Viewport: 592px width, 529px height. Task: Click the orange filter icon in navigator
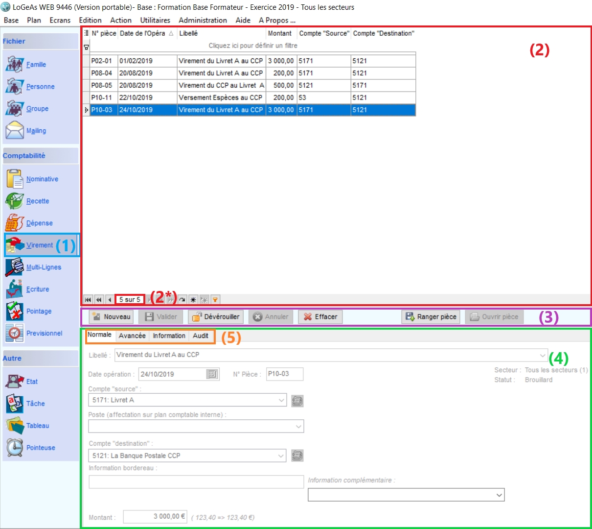click(x=215, y=300)
